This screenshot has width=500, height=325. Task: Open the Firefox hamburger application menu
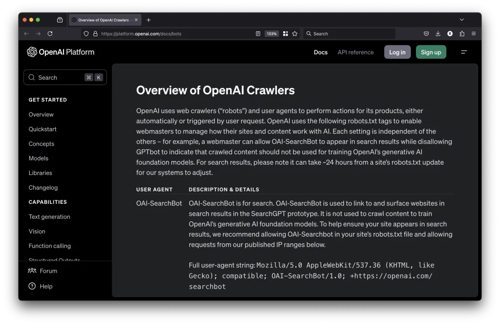click(x=474, y=34)
